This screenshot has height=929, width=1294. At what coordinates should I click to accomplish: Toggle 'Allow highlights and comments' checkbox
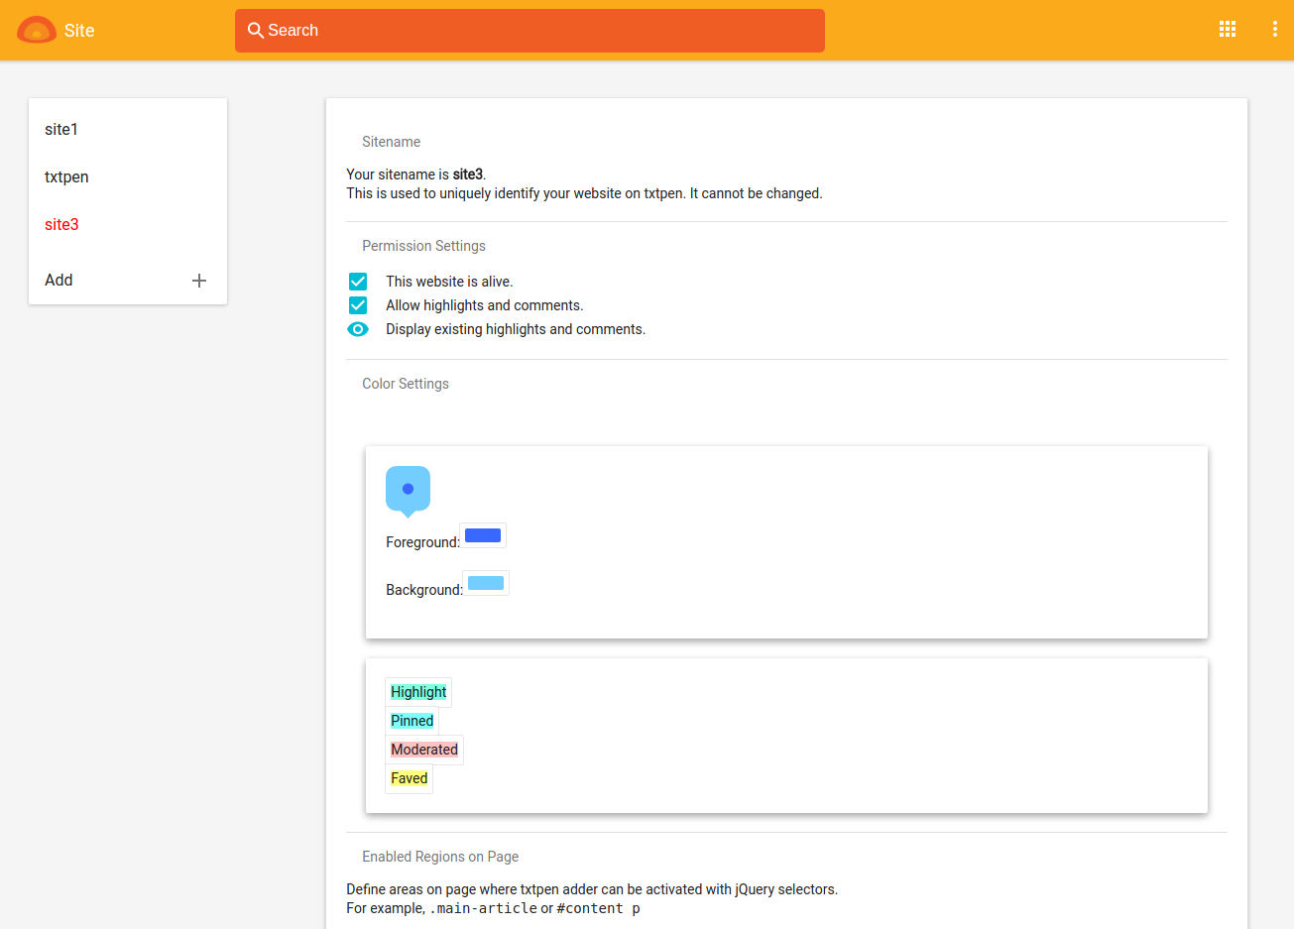coord(358,305)
